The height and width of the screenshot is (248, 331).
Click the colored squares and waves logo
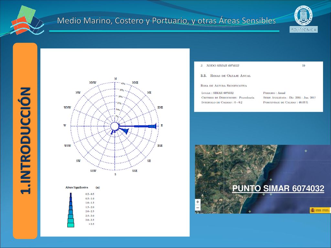(x=27, y=20)
